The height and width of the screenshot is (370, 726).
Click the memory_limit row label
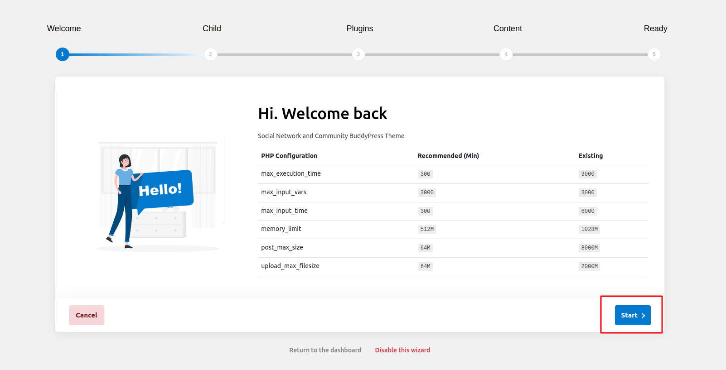coord(281,229)
